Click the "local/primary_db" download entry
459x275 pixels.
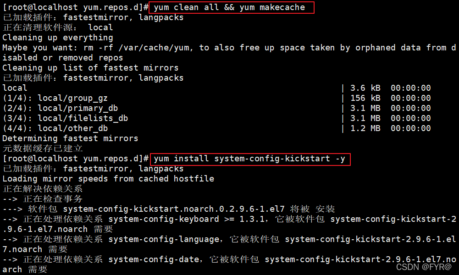(x=77, y=108)
